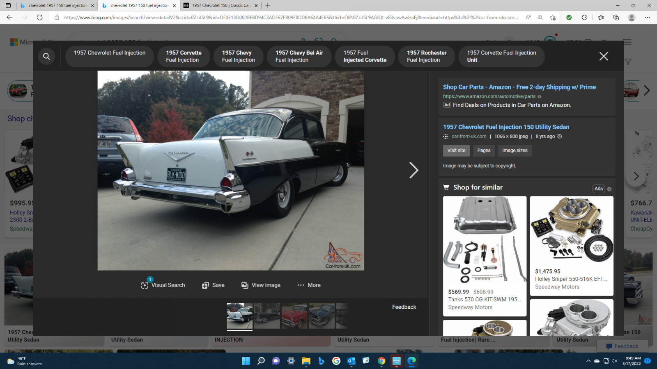Open the green shield extension icon
The image size is (657, 369).
click(x=569, y=17)
